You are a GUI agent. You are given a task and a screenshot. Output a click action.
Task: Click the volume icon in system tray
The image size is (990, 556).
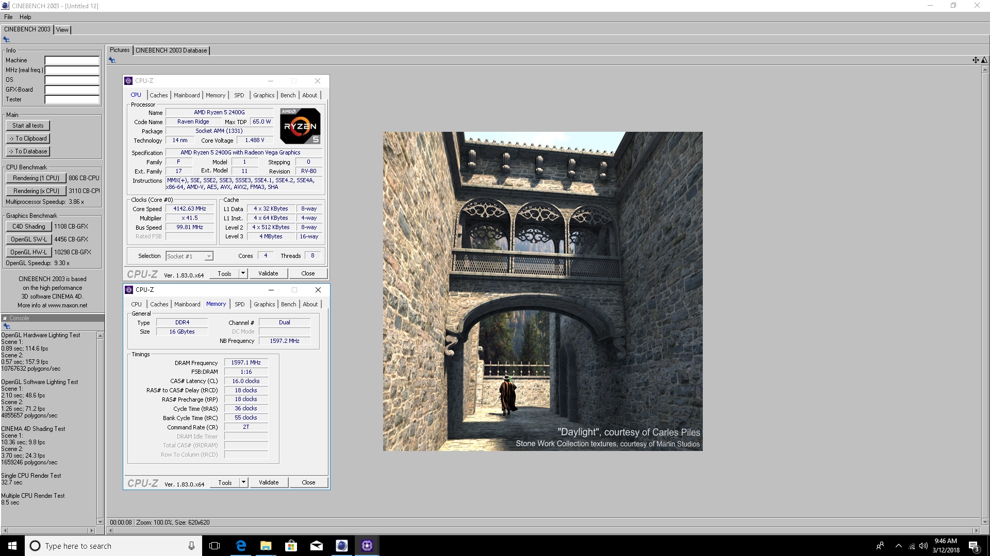click(x=923, y=546)
